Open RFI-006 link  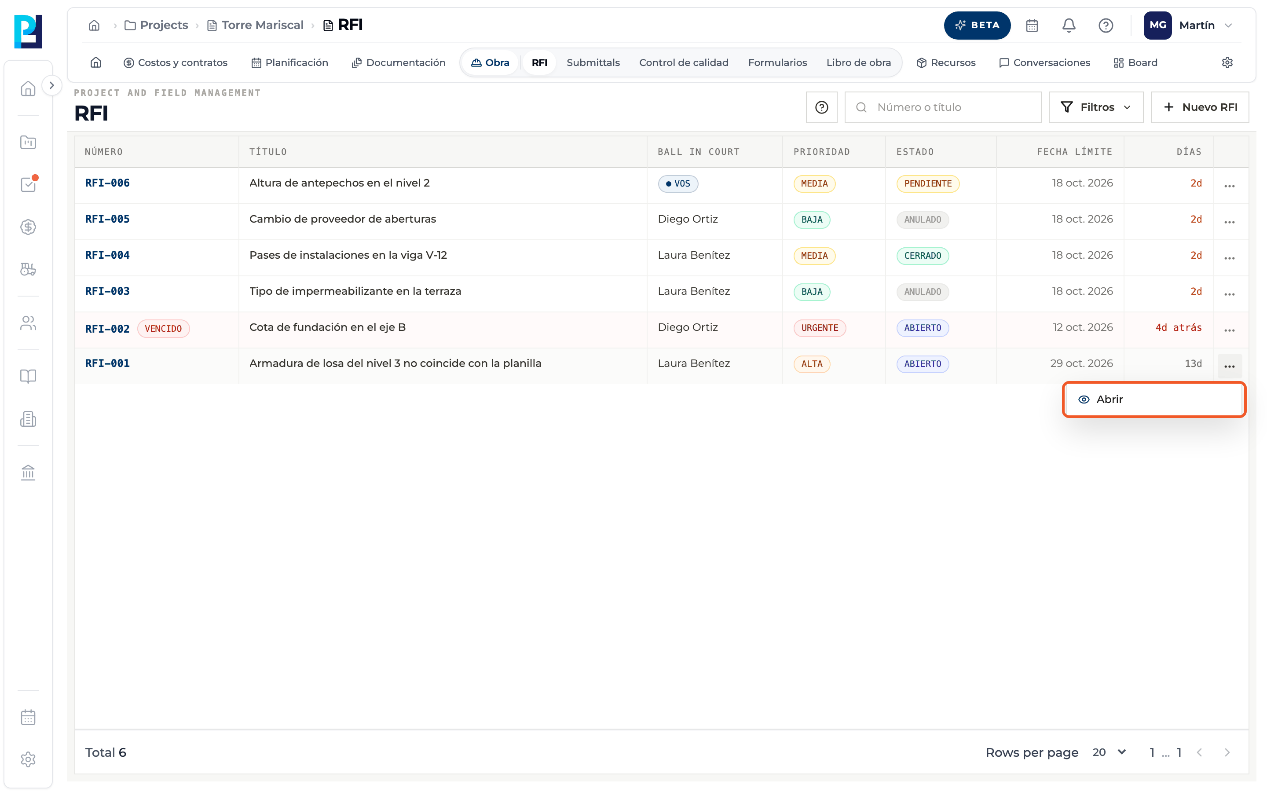(107, 183)
